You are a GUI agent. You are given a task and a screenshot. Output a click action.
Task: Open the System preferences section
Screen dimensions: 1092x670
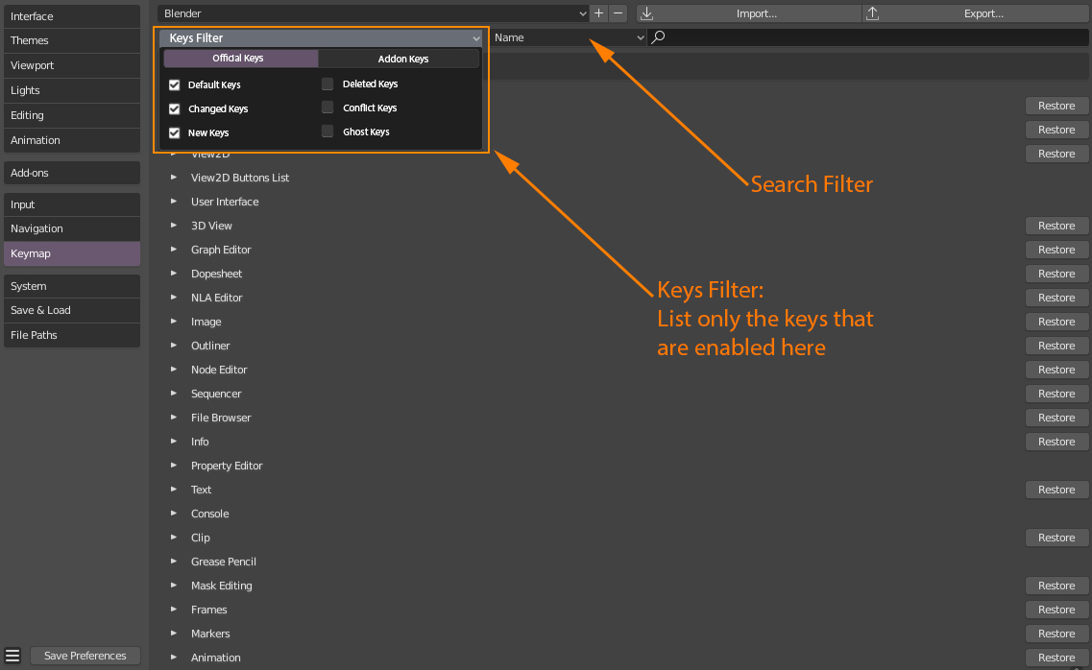pos(72,286)
